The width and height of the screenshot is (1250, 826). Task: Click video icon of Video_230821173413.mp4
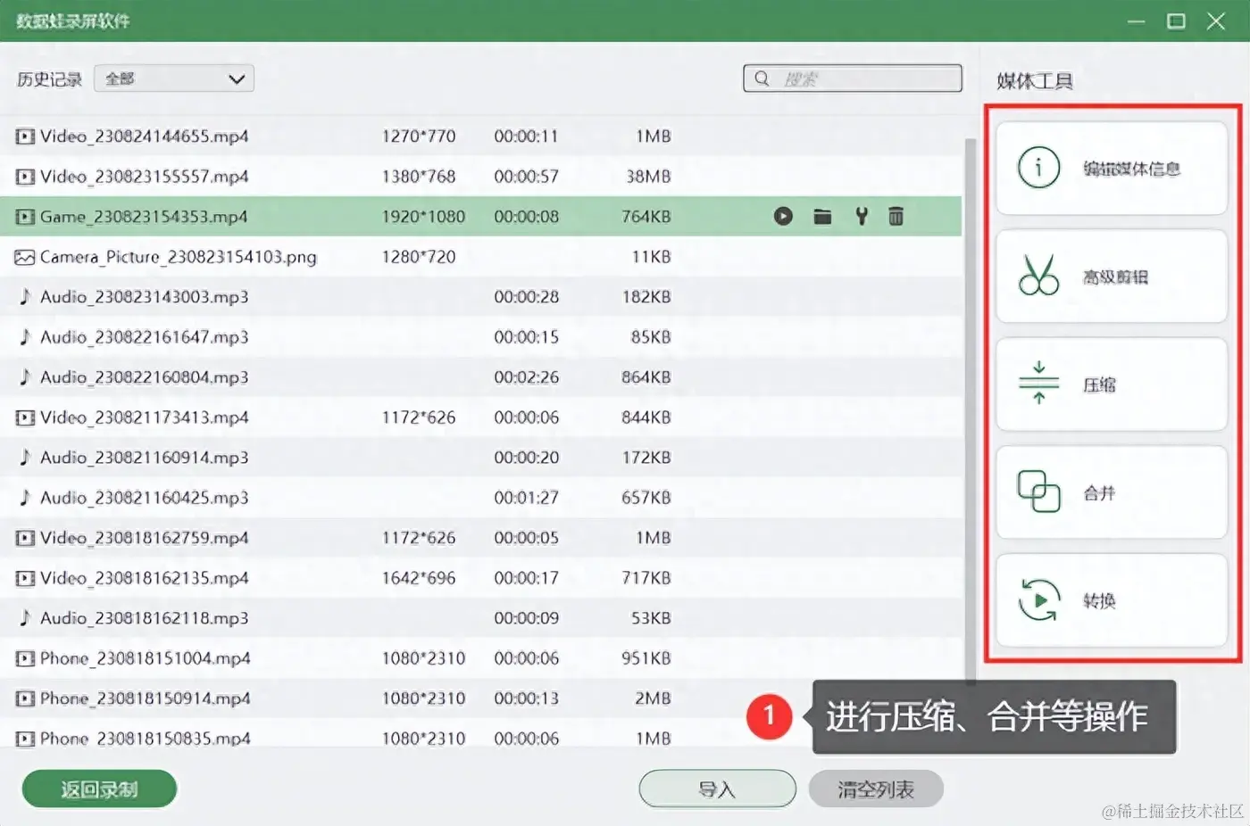pyautogui.click(x=25, y=417)
